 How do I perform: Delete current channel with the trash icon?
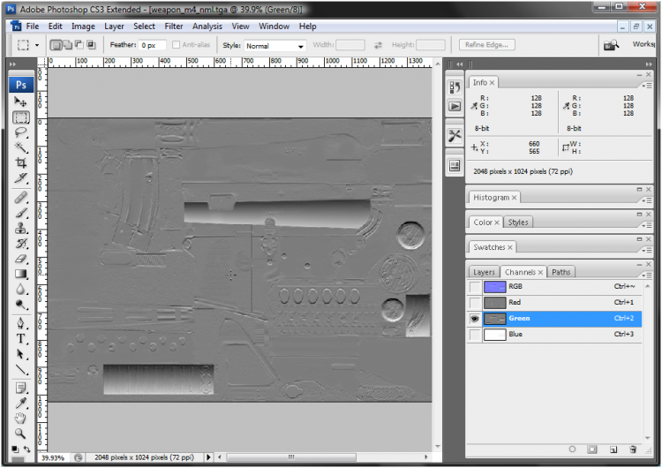click(633, 449)
